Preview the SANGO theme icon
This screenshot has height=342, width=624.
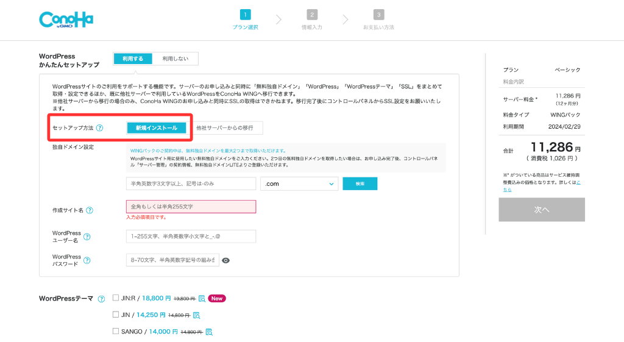click(209, 332)
